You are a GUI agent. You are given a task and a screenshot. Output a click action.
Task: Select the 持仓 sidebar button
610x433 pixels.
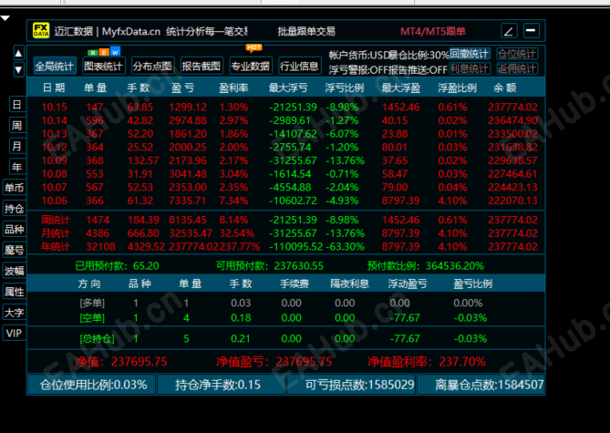(x=15, y=209)
